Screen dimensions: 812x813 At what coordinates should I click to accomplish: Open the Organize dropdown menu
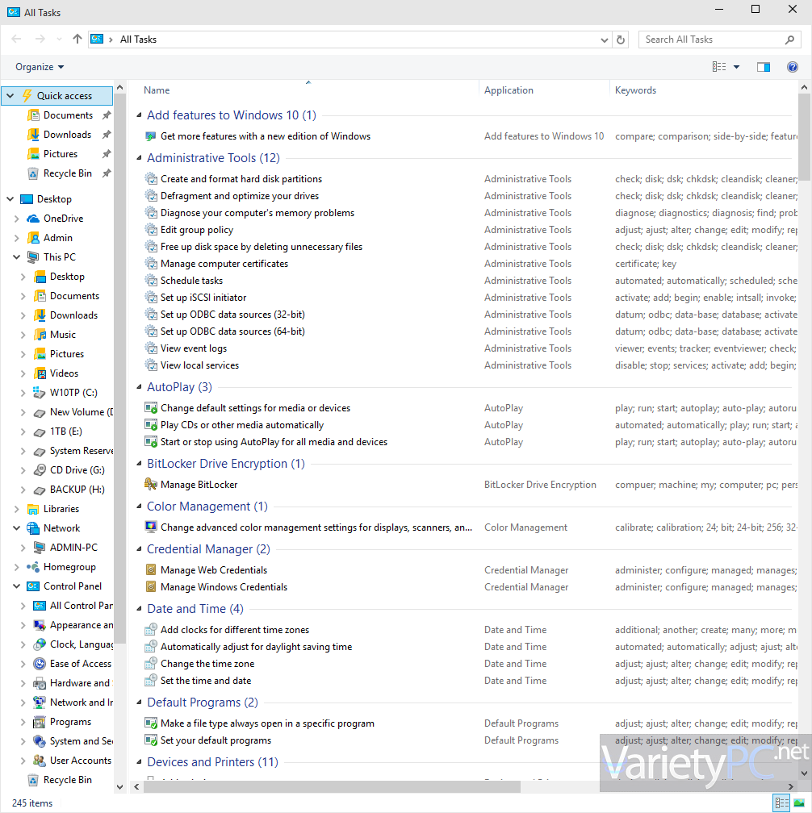pyautogui.click(x=40, y=67)
